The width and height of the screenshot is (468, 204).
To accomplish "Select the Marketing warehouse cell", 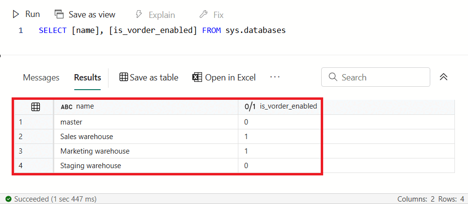I will coord(146,151).
